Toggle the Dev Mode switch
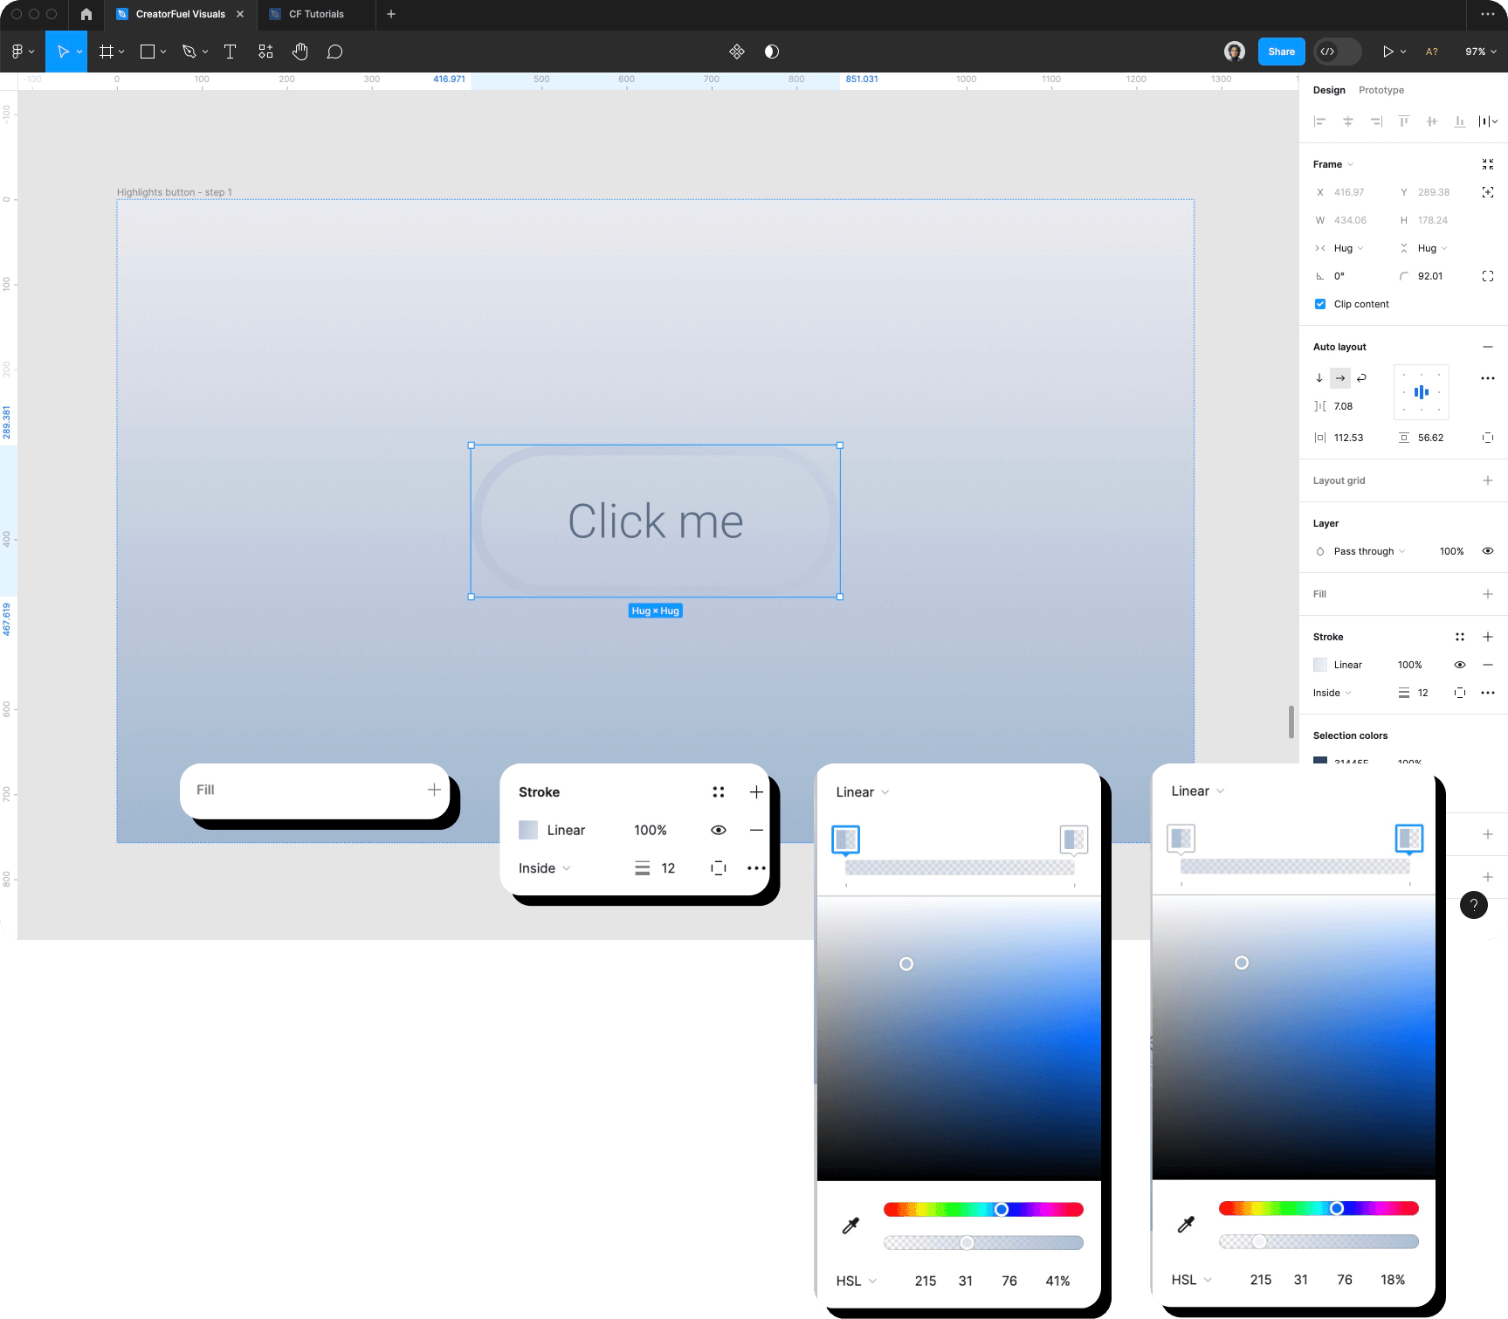 click(1337, 52)
